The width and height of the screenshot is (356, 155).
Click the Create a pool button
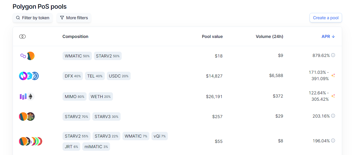326,18
